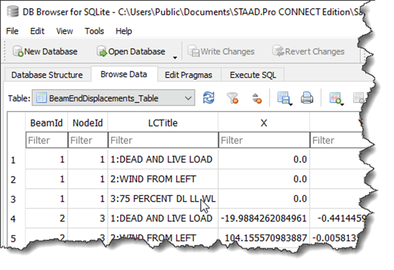Click the DB Browser for SQLite app icon
This screenshot has width=394, height=270.
click(13, 12)
